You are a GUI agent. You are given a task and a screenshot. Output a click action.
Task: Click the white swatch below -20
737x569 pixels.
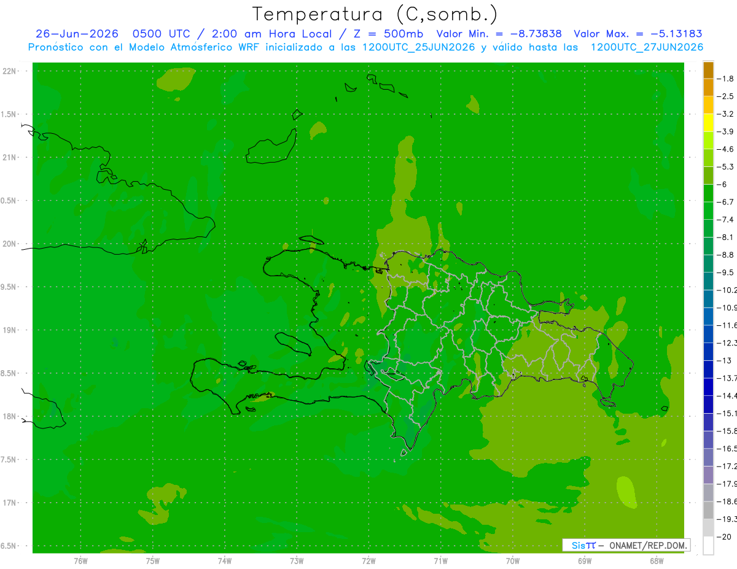point(708,545)
